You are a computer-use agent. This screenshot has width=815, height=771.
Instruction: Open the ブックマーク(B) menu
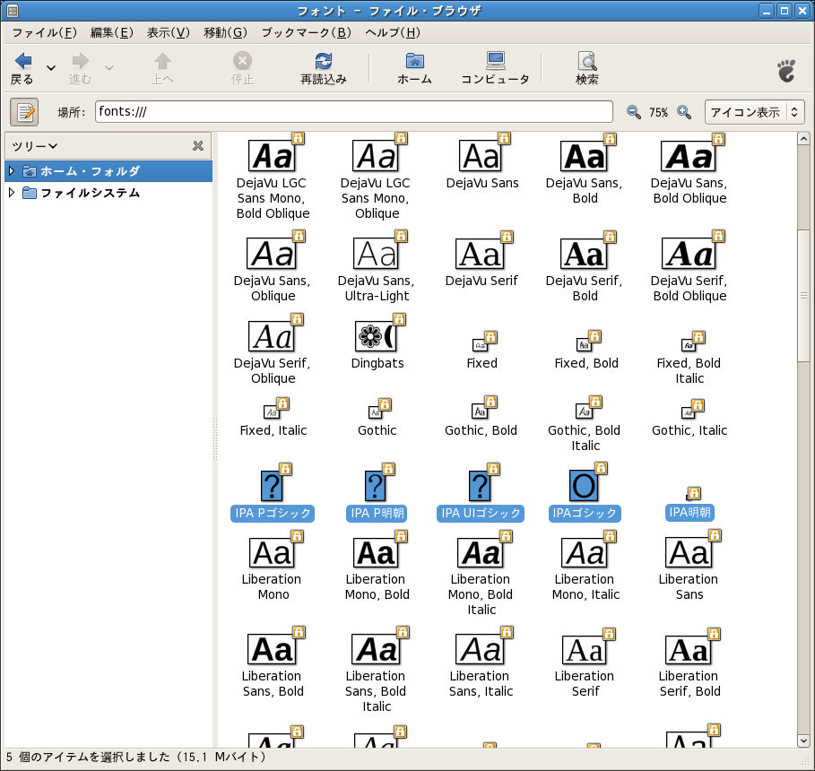coord(306,33)
